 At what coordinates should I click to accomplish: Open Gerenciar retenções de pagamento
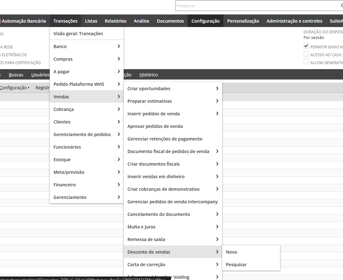pos(165,139)
